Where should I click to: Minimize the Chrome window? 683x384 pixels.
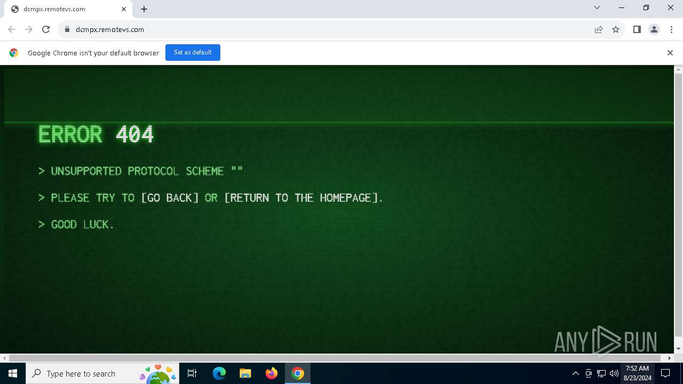[x=622, y=7]
